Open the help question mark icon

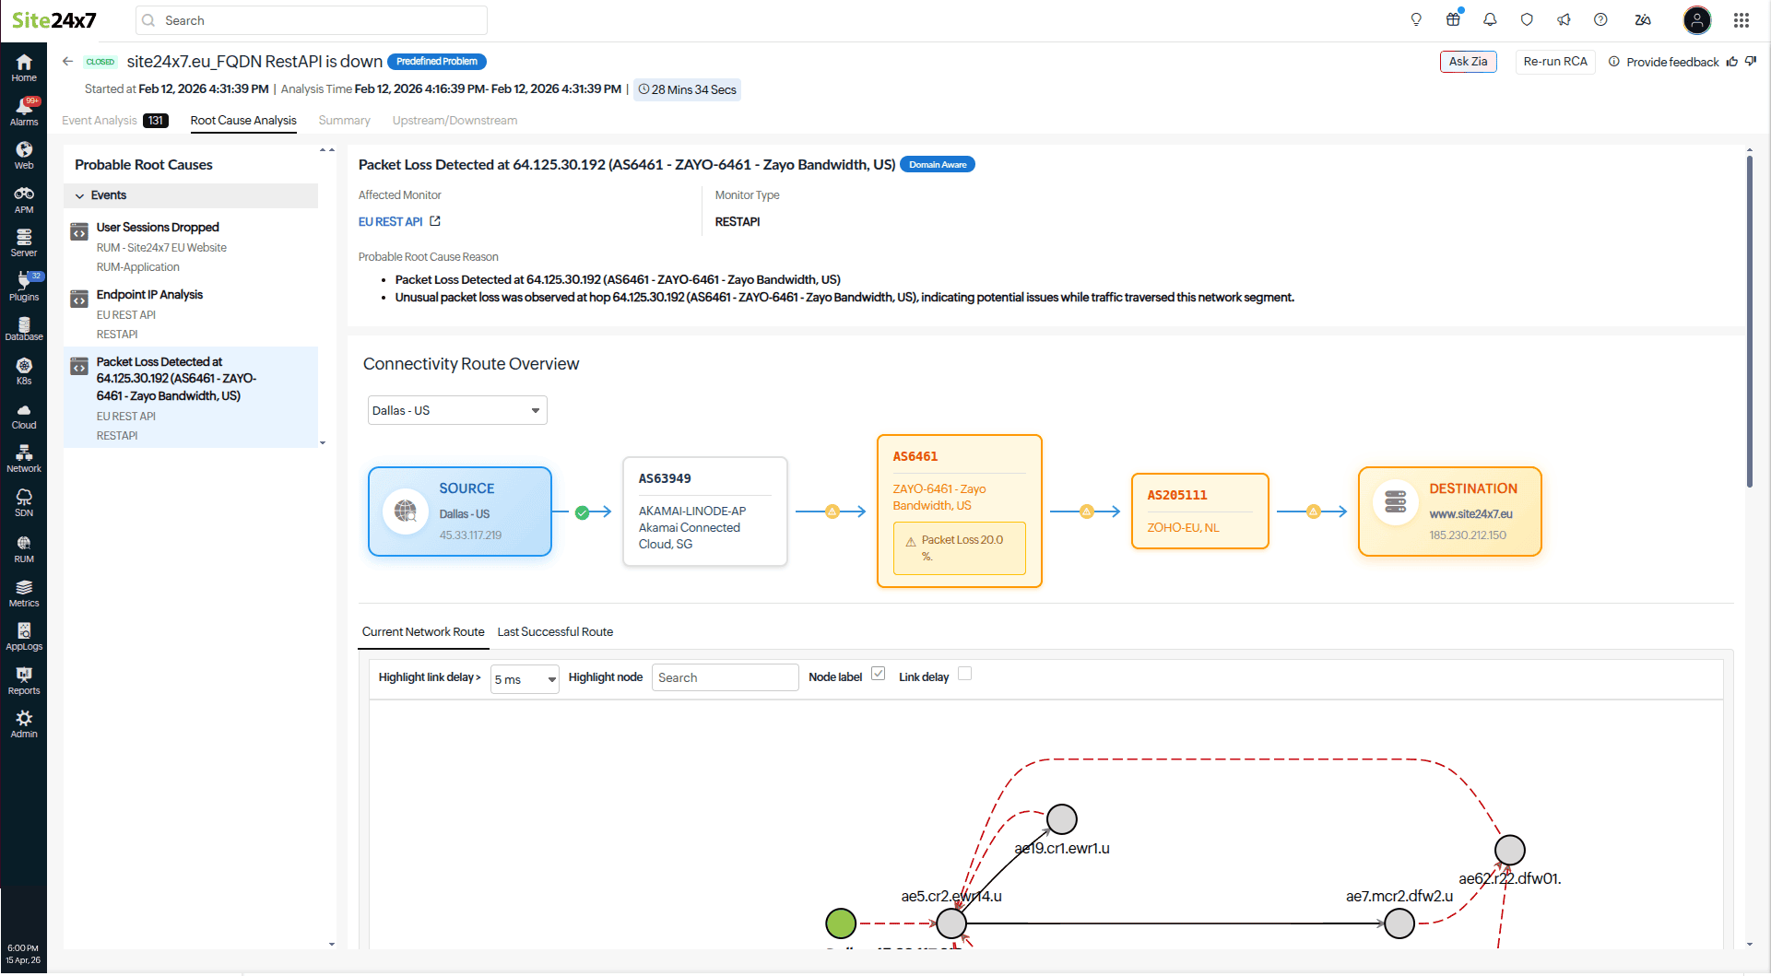(1600, 19)
